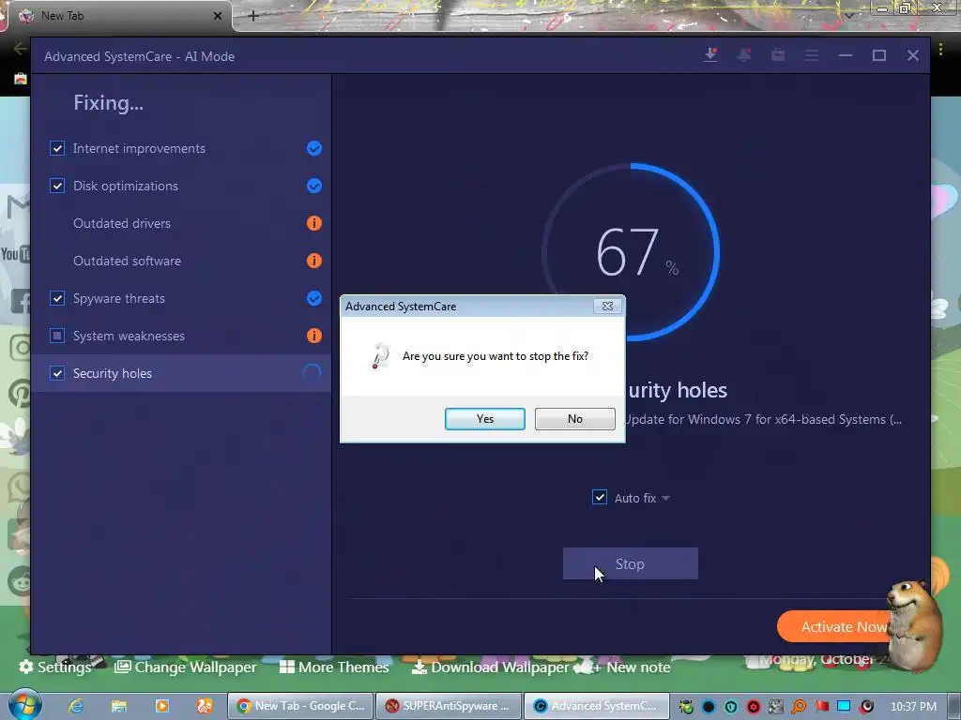Open Settings on the new tab page

pos(55,667)
